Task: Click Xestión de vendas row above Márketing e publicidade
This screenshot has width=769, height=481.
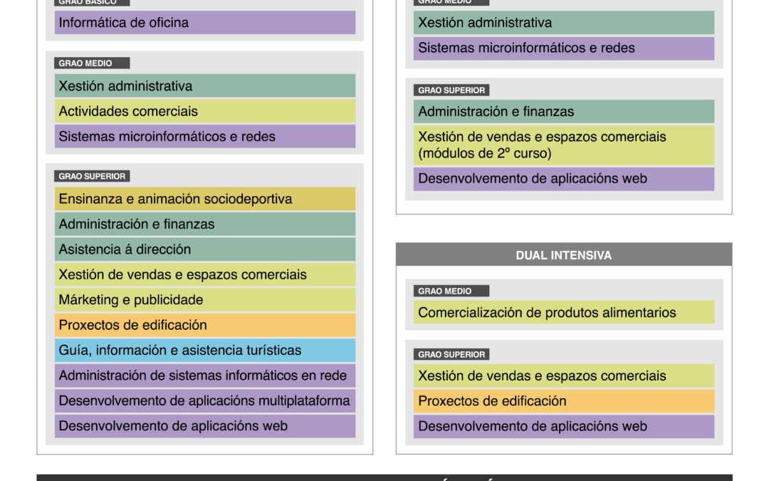Action: point(205,274)
